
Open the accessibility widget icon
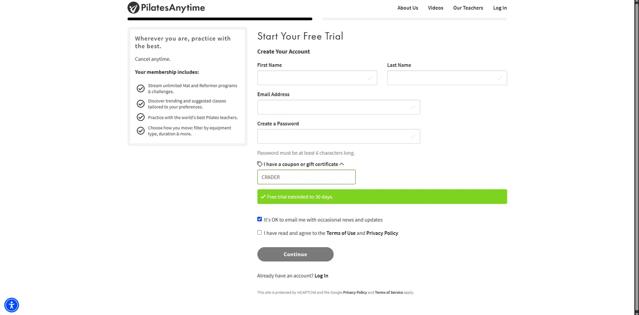point(12,305)
